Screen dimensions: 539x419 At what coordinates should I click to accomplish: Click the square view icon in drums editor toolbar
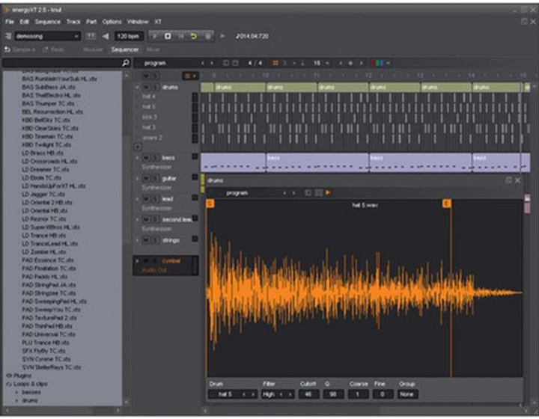(308, 193)
